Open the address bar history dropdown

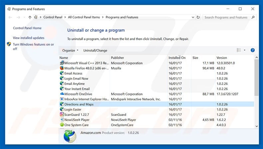tap(193, 17)
